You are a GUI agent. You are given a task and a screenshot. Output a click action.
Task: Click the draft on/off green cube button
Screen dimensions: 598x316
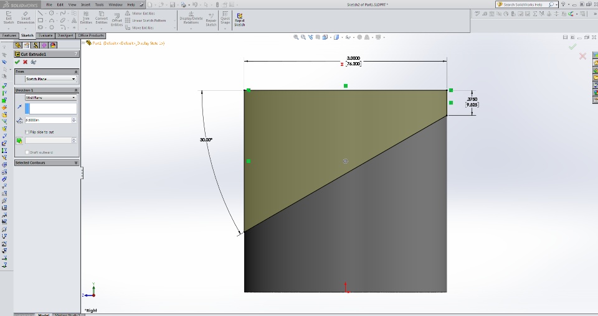[19, 141]
